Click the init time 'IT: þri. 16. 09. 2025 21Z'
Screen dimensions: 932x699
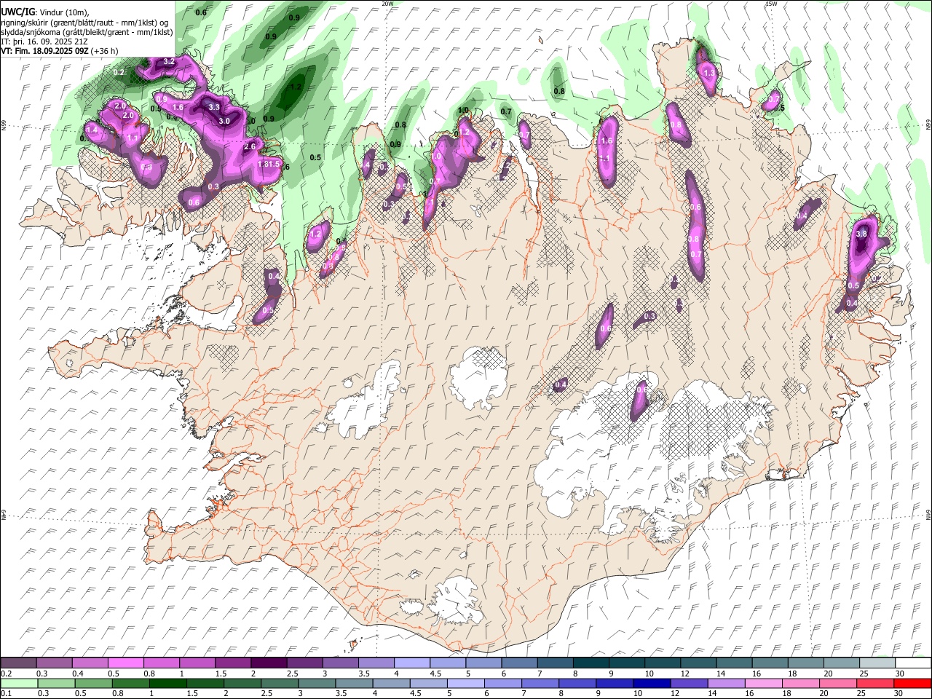click(44, 42)
